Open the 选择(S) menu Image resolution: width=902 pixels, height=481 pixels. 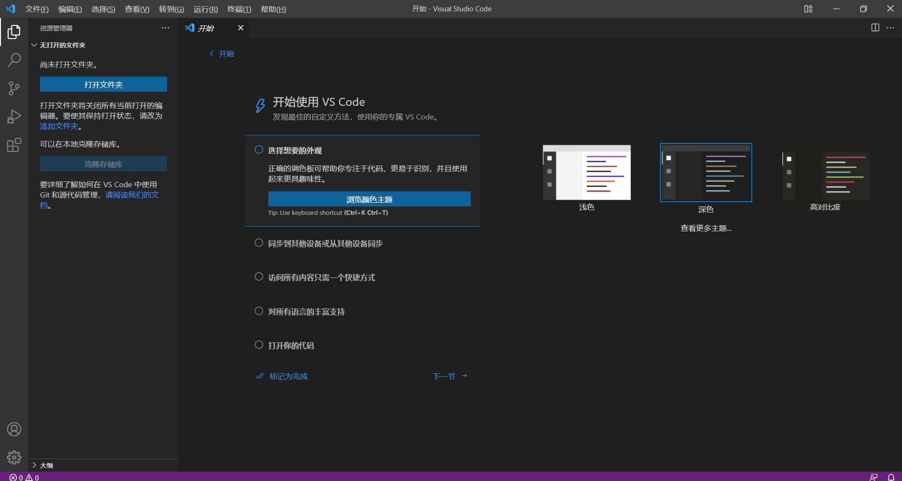point(103,9)
